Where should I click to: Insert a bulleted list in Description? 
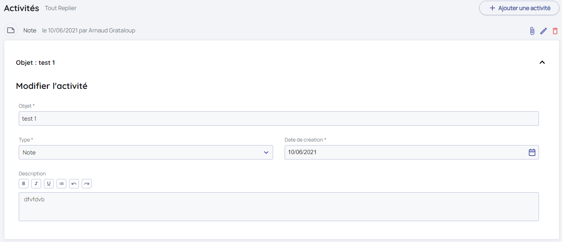[x=61, y=184]
